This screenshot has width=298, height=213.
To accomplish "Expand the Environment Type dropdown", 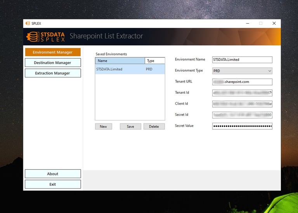I will coord(242,71).
